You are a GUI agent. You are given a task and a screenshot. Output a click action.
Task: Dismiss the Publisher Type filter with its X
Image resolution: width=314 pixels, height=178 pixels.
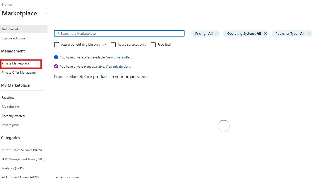click(309, 33)
